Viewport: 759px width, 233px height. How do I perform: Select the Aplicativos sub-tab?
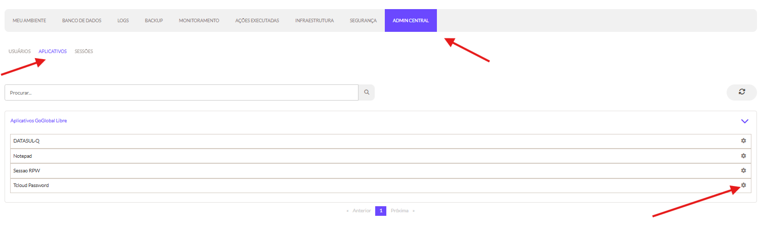[x=53, y=52]
